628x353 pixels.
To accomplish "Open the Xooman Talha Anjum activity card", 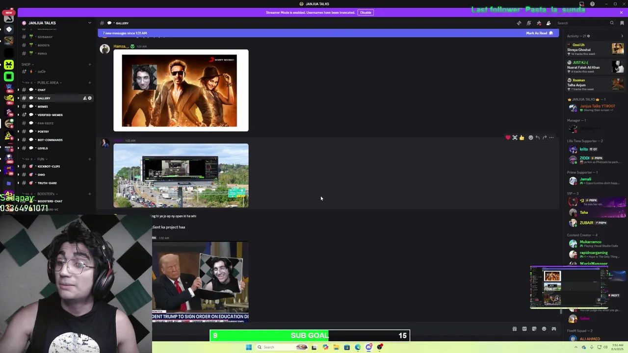I will (595, 84).
